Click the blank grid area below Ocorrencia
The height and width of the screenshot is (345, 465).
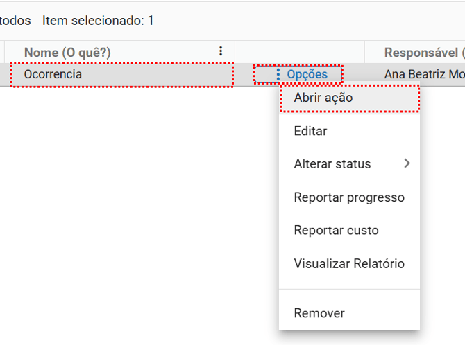pos(125,208)
